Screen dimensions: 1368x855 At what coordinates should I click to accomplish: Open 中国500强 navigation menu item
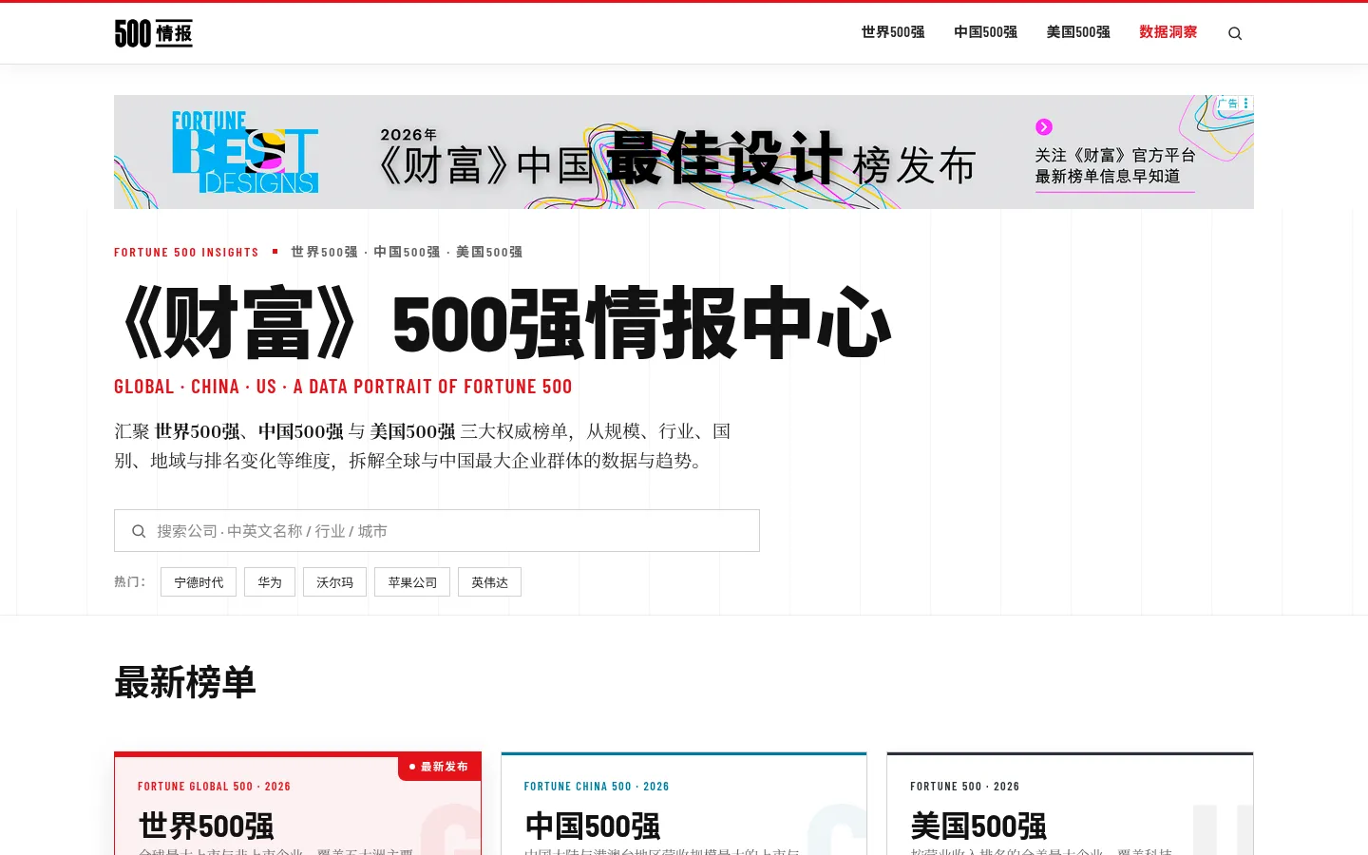pos(985,32)
